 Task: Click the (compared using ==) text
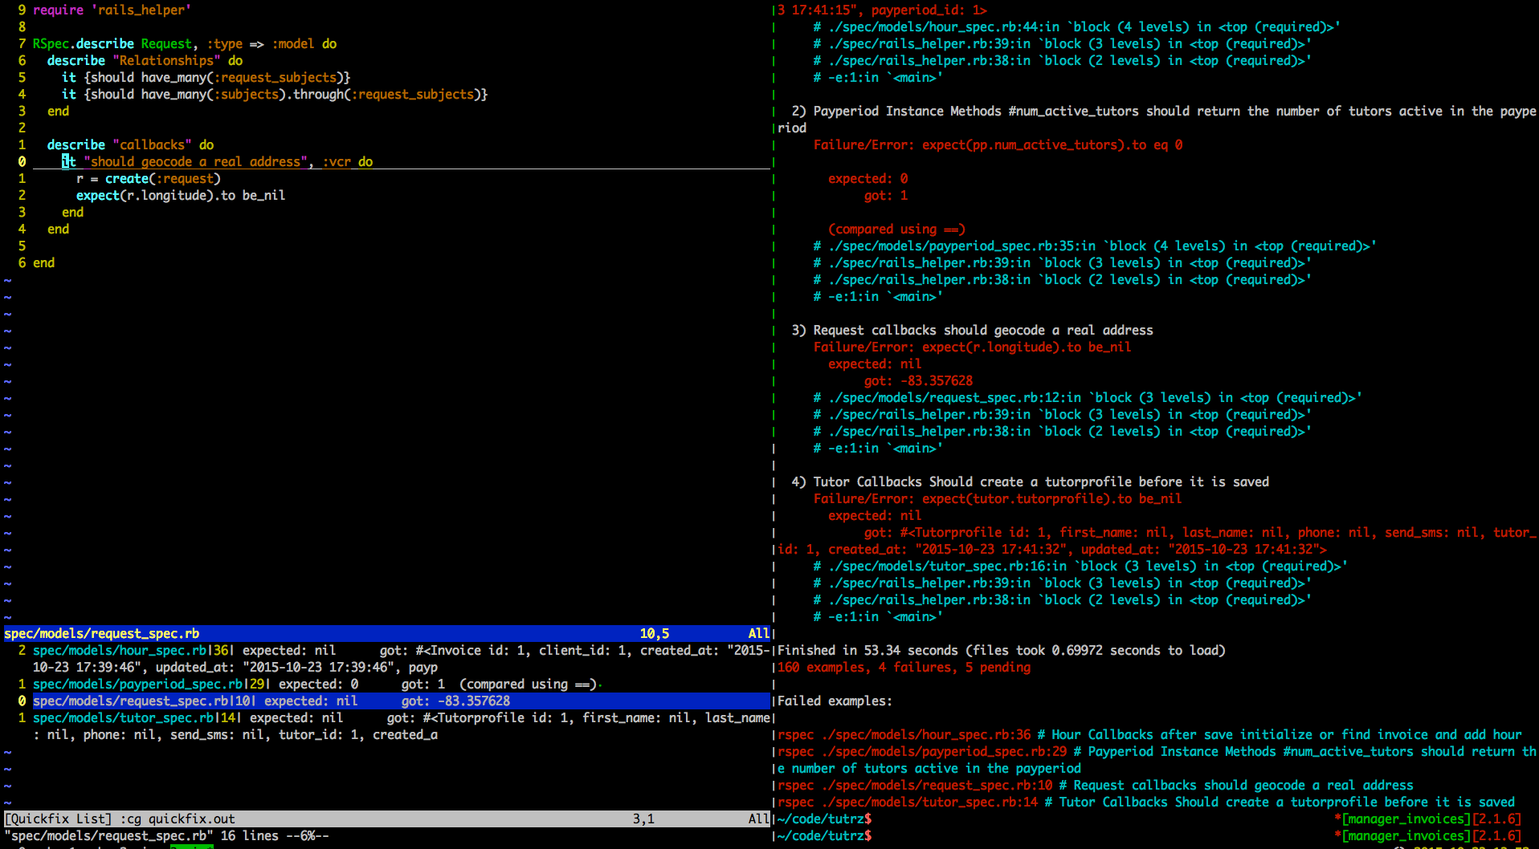tap(896, 229)
